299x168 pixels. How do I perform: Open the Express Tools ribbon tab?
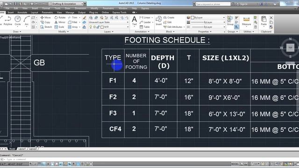tap(120, 13)
